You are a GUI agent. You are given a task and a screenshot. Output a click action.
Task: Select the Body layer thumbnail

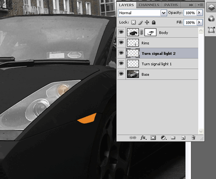click(133, 32)
